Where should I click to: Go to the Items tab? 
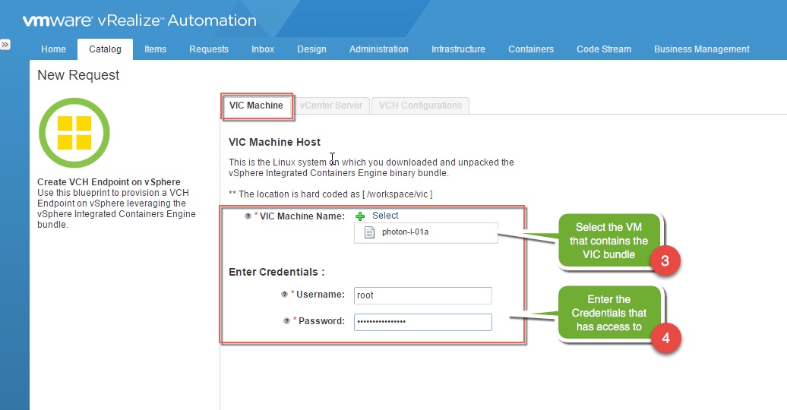[155, 49]
